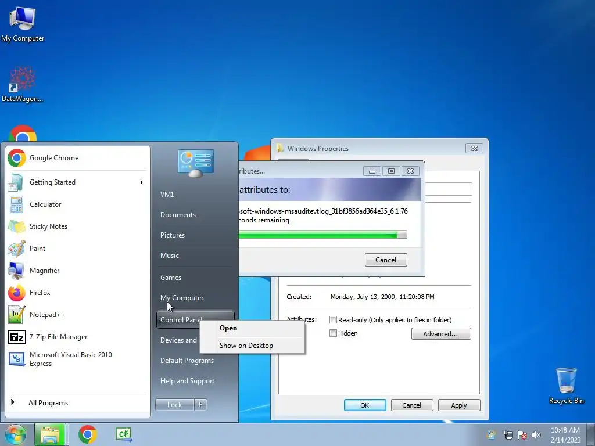This screenshot has width=595, height=446.
Task: Open Control Panel from Start menu
Action: [195, 320]
